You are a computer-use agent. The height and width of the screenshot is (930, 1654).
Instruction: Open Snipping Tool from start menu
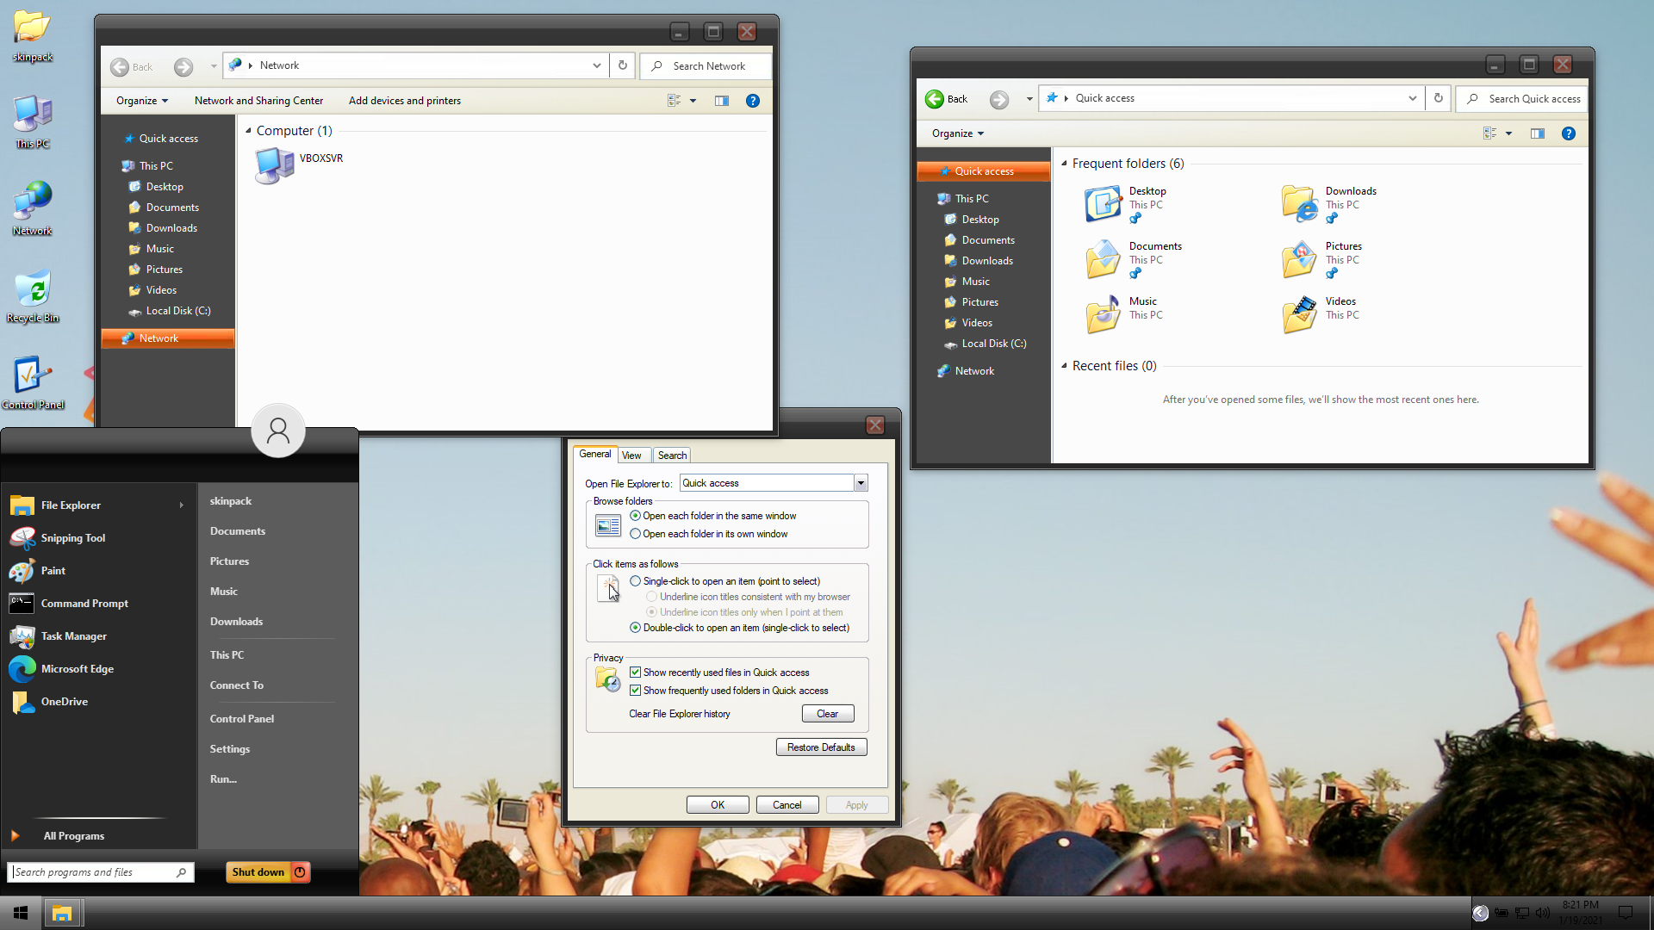[x=72, y=538]
